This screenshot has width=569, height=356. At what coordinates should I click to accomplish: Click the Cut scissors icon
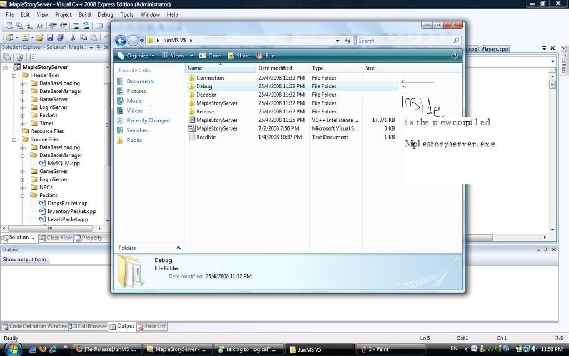pos(73,38)
